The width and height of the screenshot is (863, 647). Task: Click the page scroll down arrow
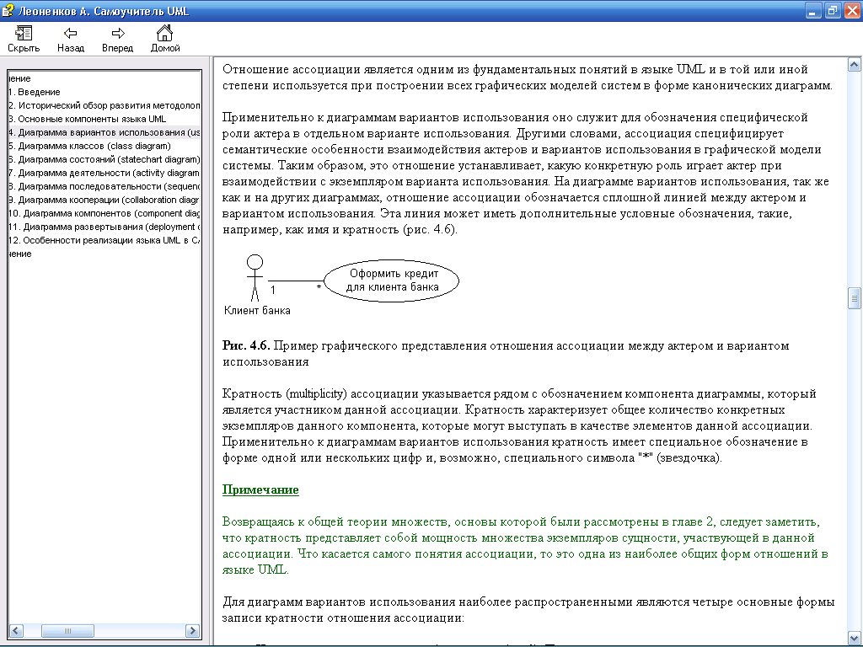pyautogui.click(x=855, y=637)
